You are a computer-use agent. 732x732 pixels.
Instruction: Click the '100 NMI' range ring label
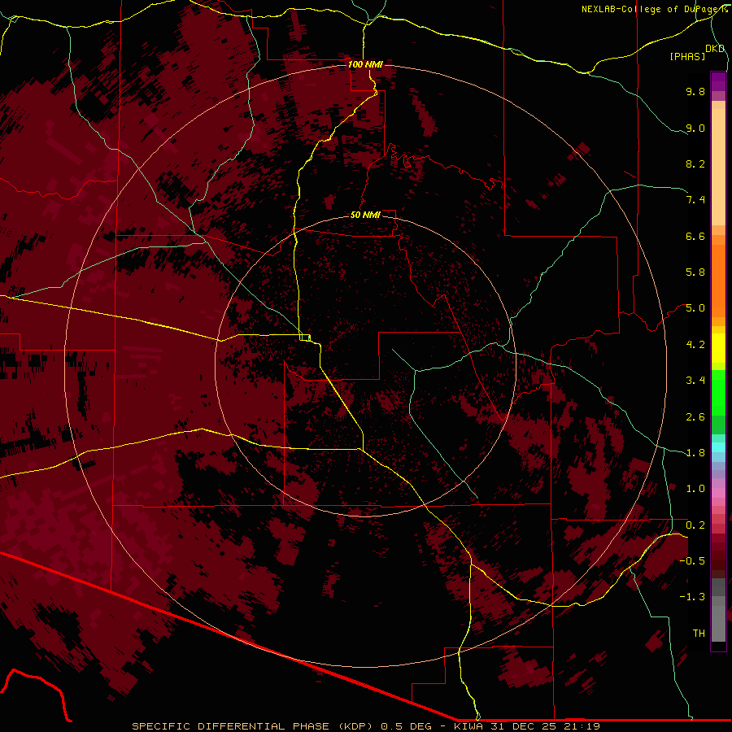365,64
